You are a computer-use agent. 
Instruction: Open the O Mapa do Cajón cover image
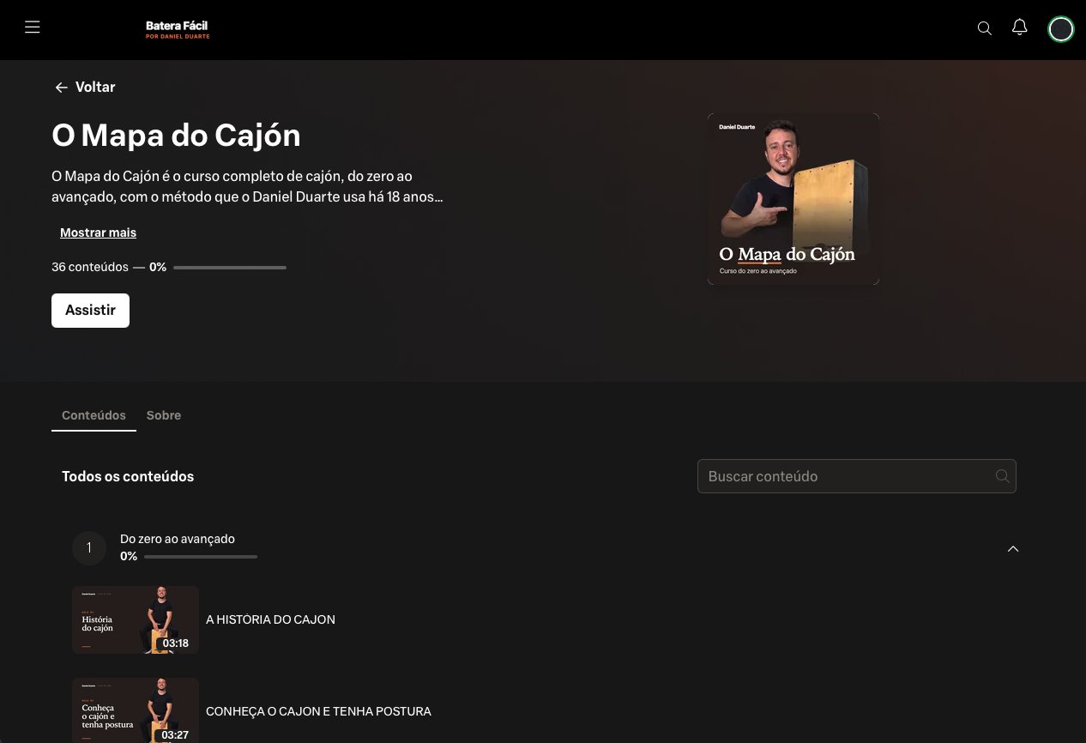coord(793,199)
